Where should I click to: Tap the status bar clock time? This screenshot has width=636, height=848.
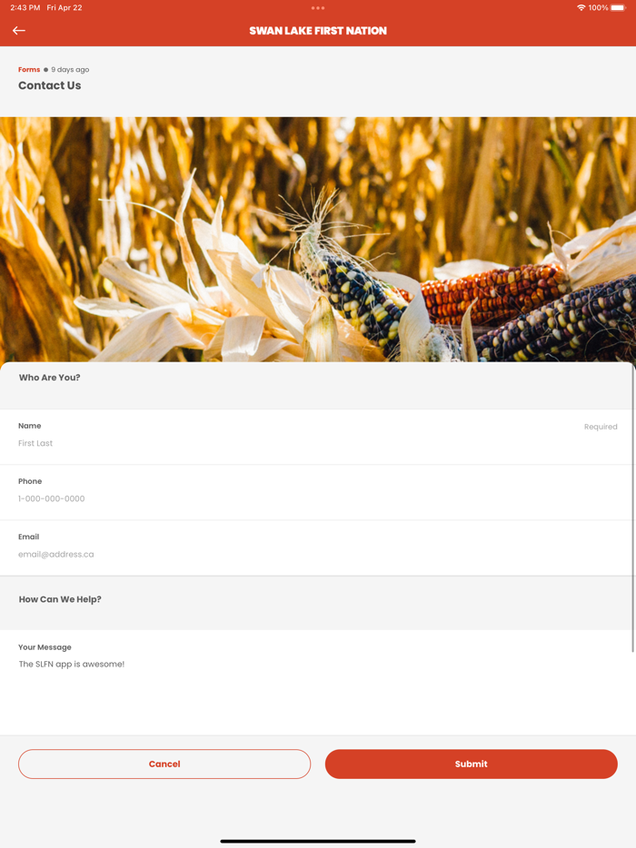coord(25,7)
